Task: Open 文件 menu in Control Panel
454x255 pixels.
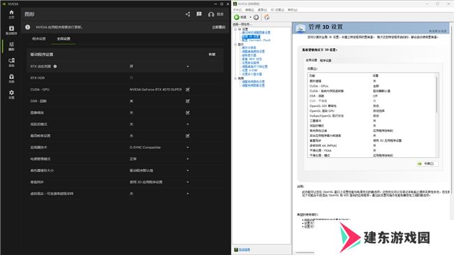Action: 237,10
